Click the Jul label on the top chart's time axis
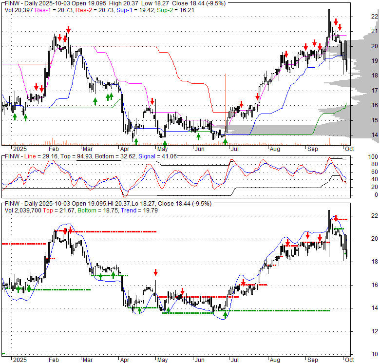 point(235,149)
